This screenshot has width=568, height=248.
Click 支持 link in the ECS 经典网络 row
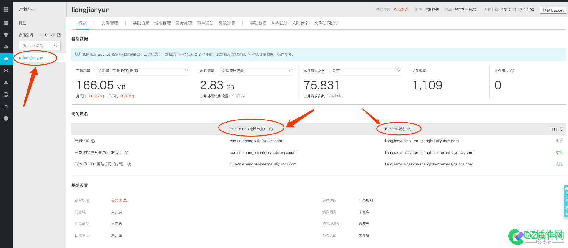tap(559, 153)
